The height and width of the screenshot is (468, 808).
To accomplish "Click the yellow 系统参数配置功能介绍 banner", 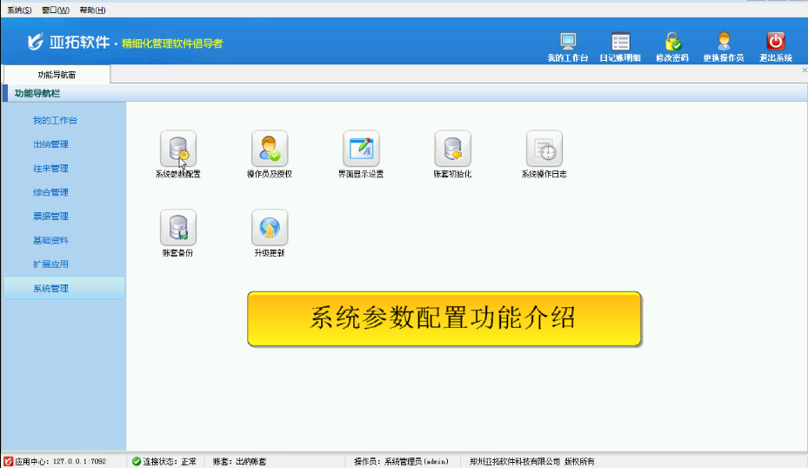I will (x=444, y=319).
